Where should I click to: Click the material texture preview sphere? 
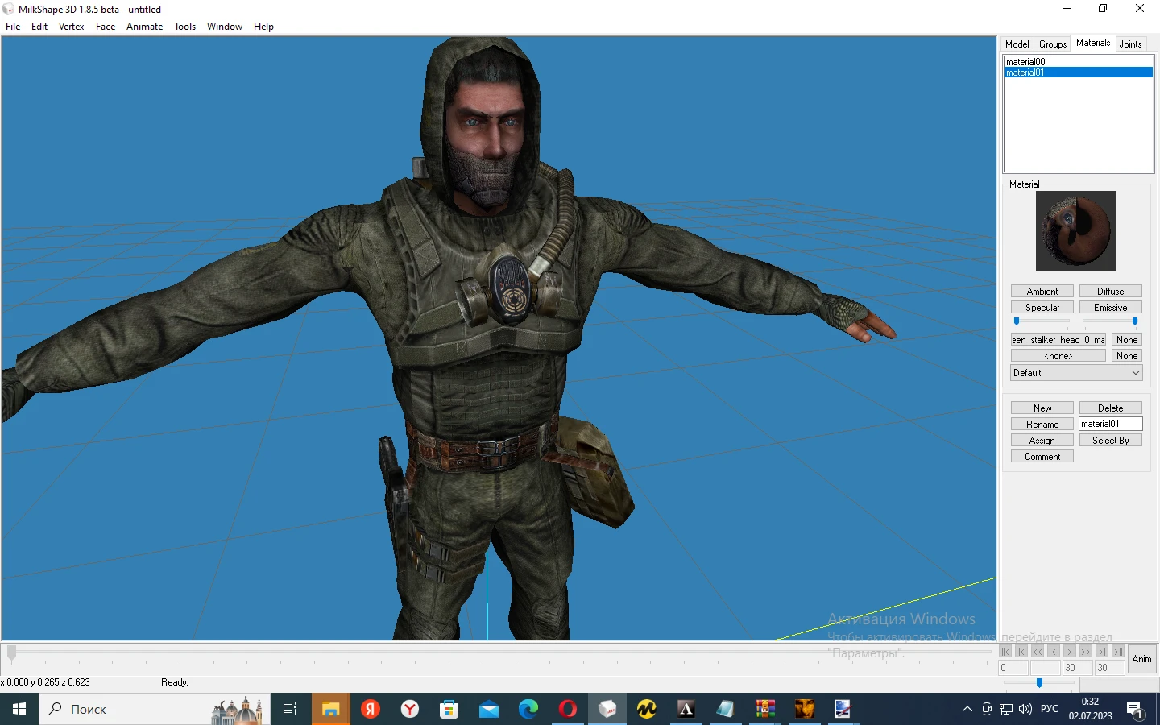click(x=1075, y=231)
